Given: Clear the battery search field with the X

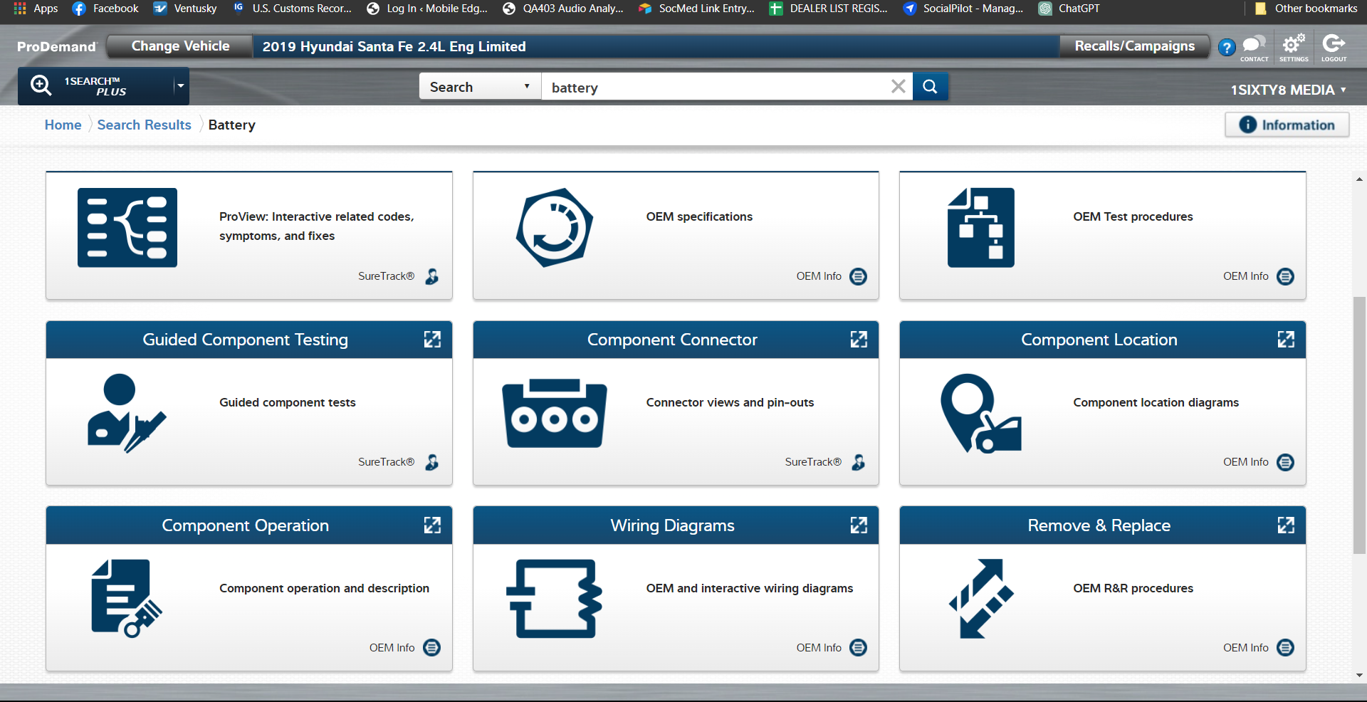Looking at the screenshot, I should click(x=898, y=86).
